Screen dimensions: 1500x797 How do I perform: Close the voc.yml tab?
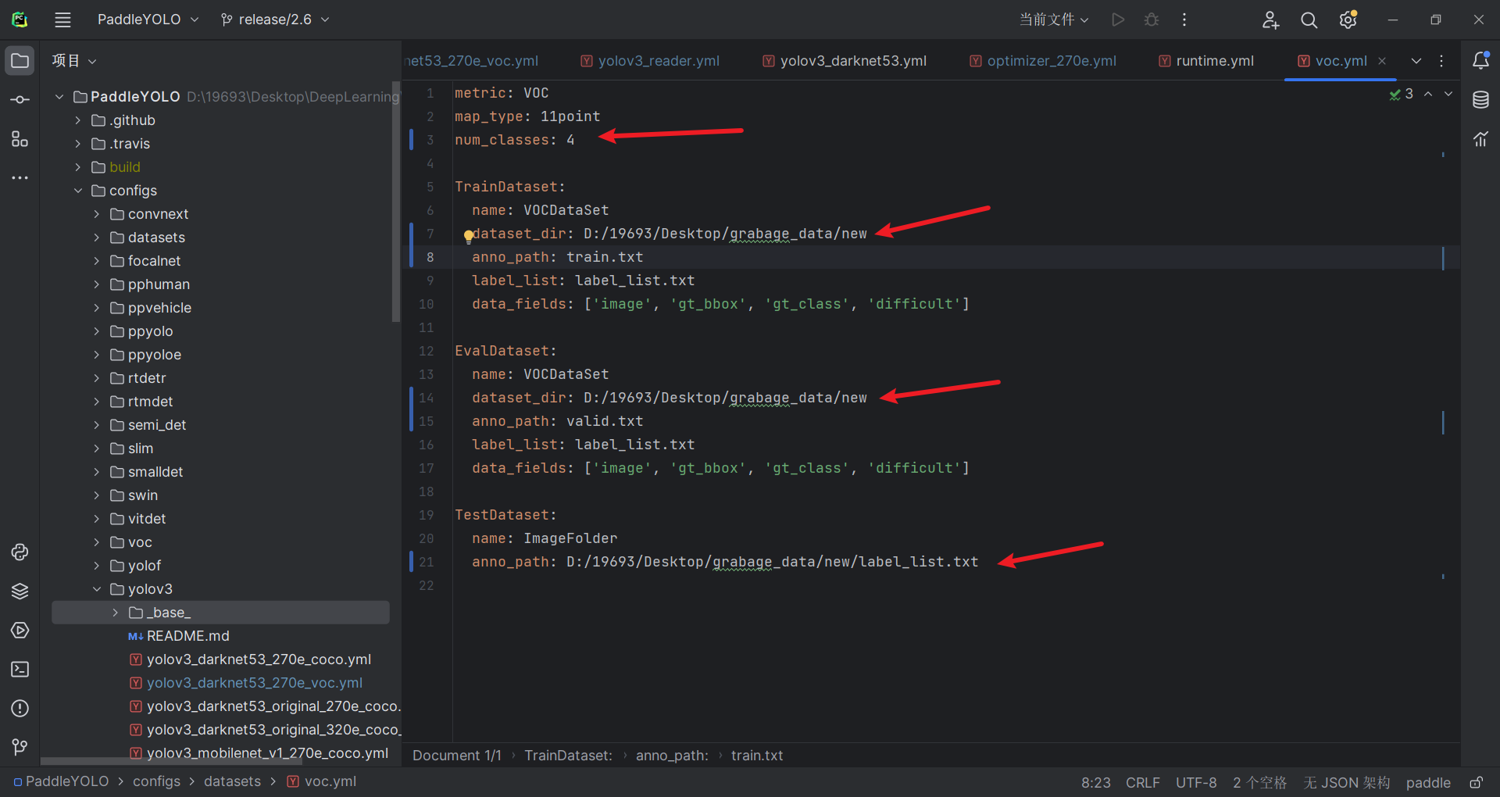click(x=1382, y=61)
